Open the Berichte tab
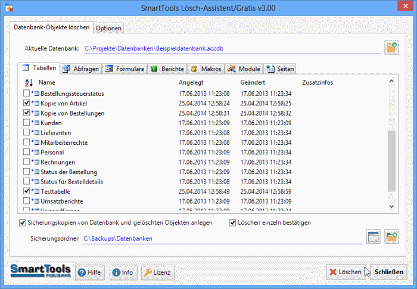This screenshot has width=417, height=289. coord(167,69)
